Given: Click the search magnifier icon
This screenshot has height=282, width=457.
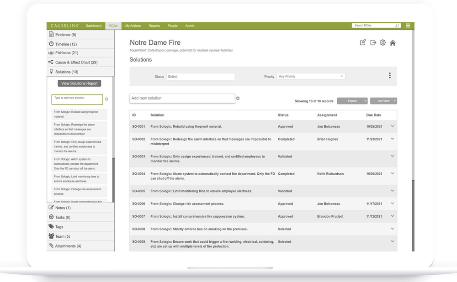Looking at the screenshot, I should coord(397,25).
